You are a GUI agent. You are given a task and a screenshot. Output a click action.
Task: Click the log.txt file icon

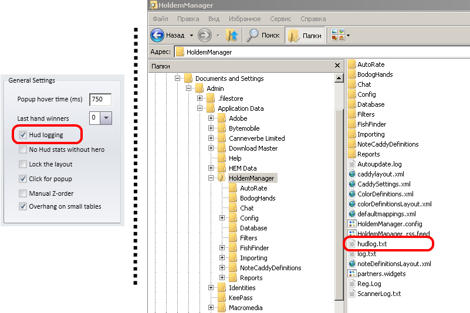pyautogui.click(x=352, y=254)
